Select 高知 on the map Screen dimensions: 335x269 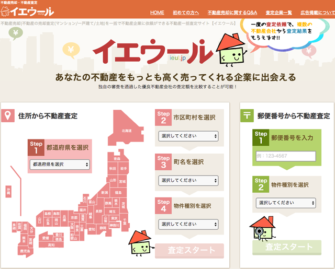coord(51,244)
